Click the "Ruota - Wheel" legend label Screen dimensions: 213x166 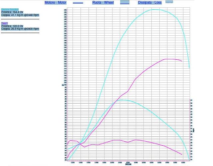pos(103,3)
